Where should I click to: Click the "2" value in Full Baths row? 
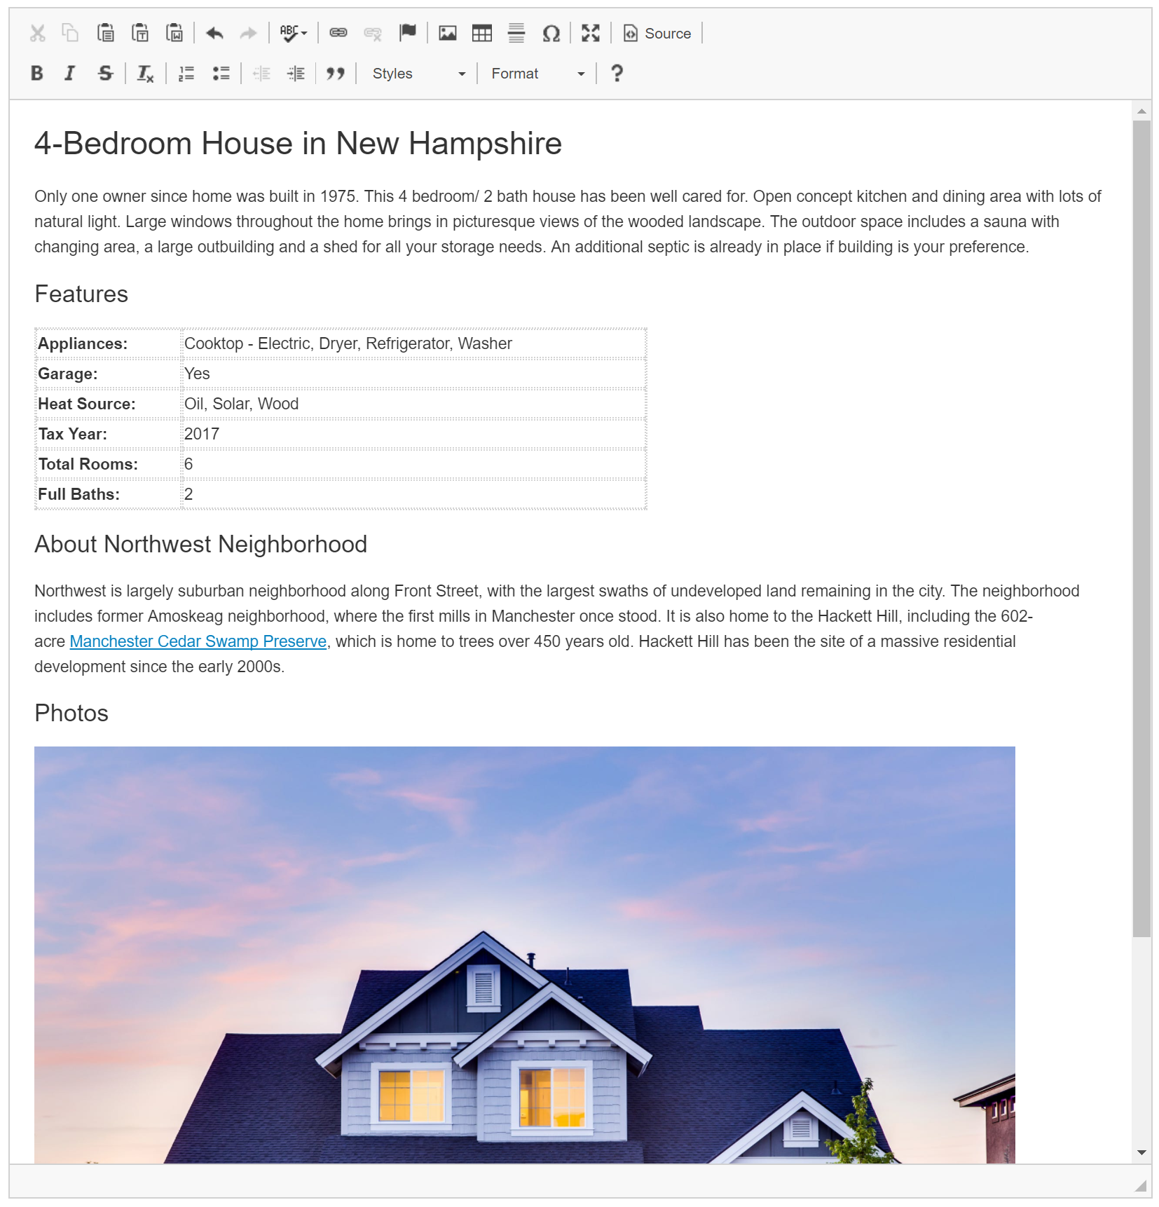point(188,494)
